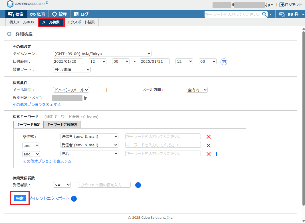305x223 pixels.
Task: Open the ログ main menu
Action: 81,14
